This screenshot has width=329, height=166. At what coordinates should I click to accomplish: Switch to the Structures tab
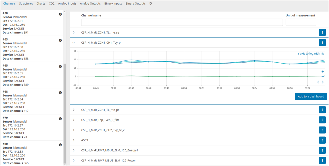(26, 4)
